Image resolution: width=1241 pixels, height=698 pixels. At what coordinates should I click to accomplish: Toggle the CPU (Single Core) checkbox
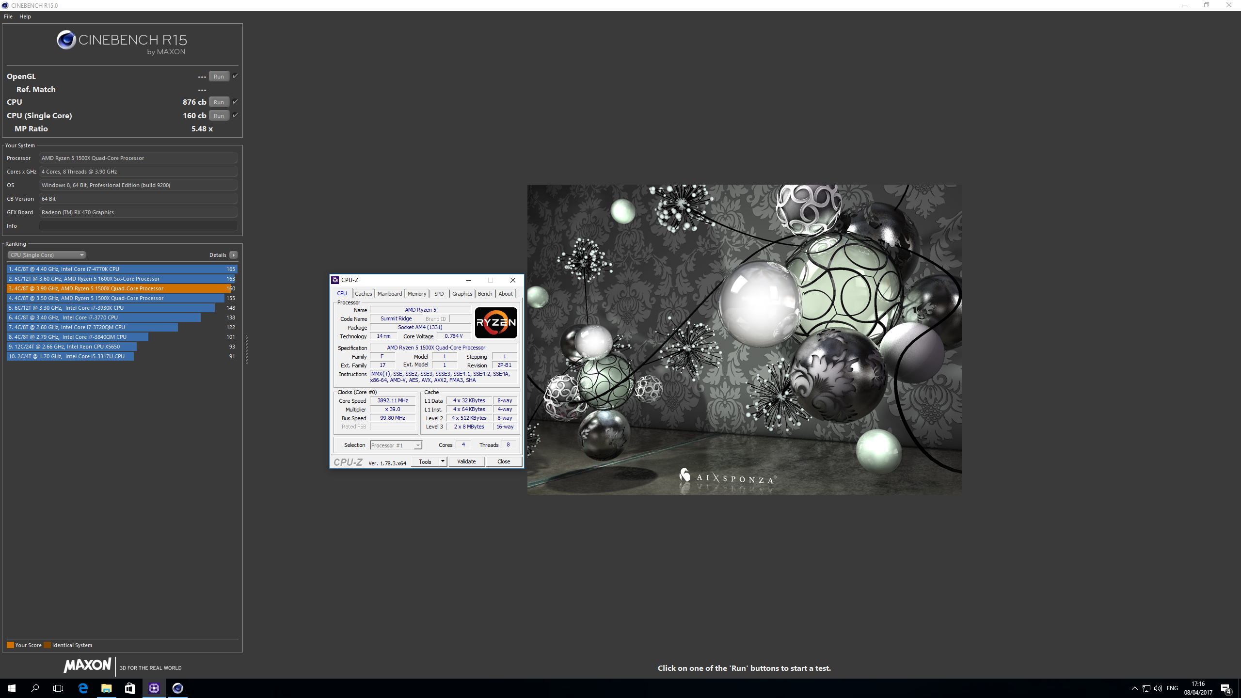pos(235,115)
